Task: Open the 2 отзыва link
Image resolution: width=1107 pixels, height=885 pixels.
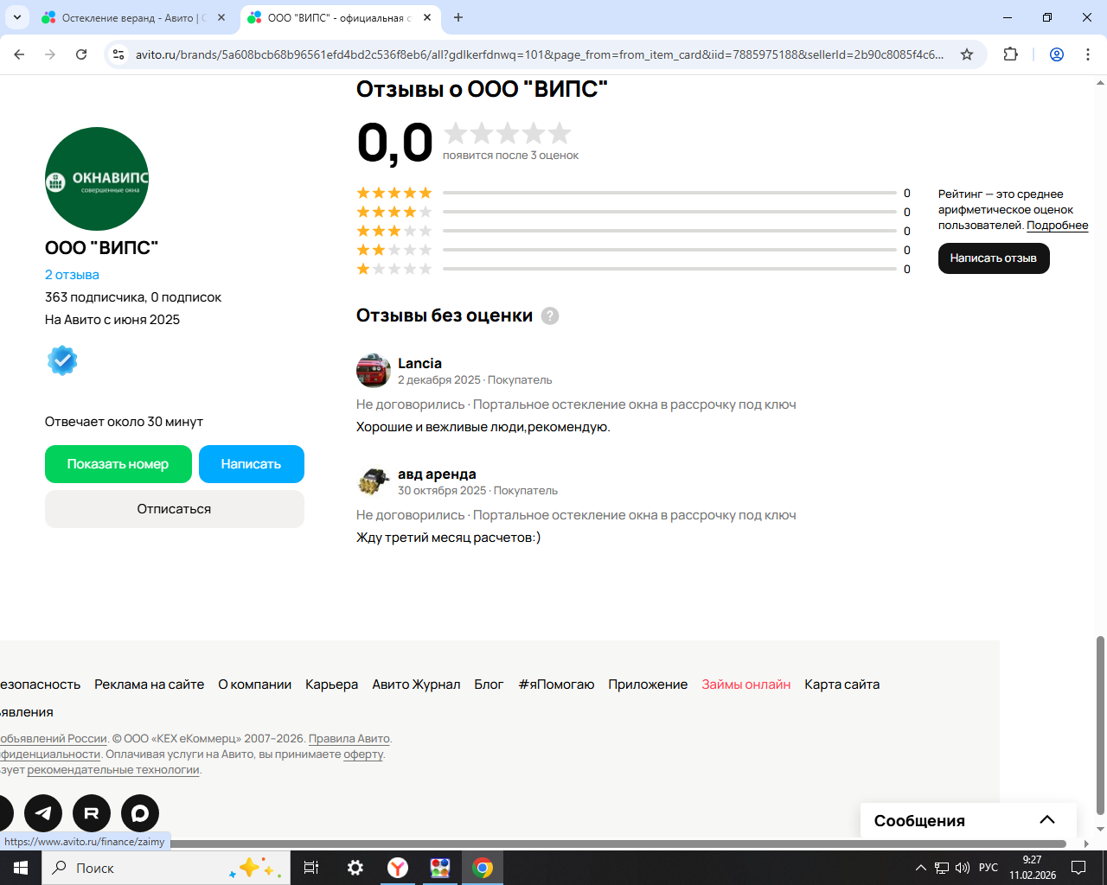Action: (72, 275)
